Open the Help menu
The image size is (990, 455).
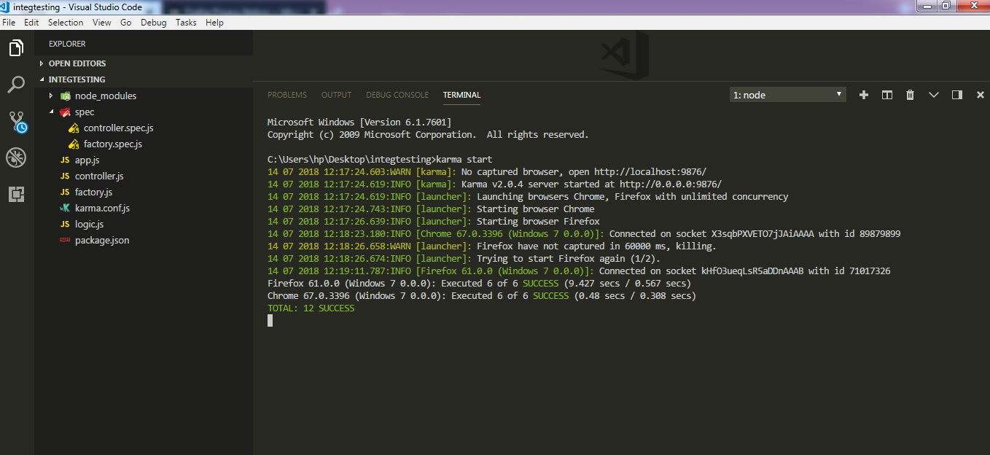tap(214, 23)
